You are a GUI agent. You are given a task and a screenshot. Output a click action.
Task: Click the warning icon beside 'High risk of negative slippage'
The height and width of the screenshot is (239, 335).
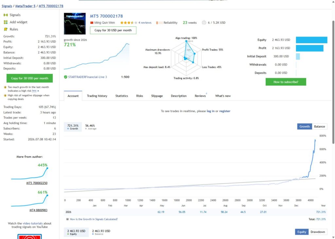click(5, 96)
